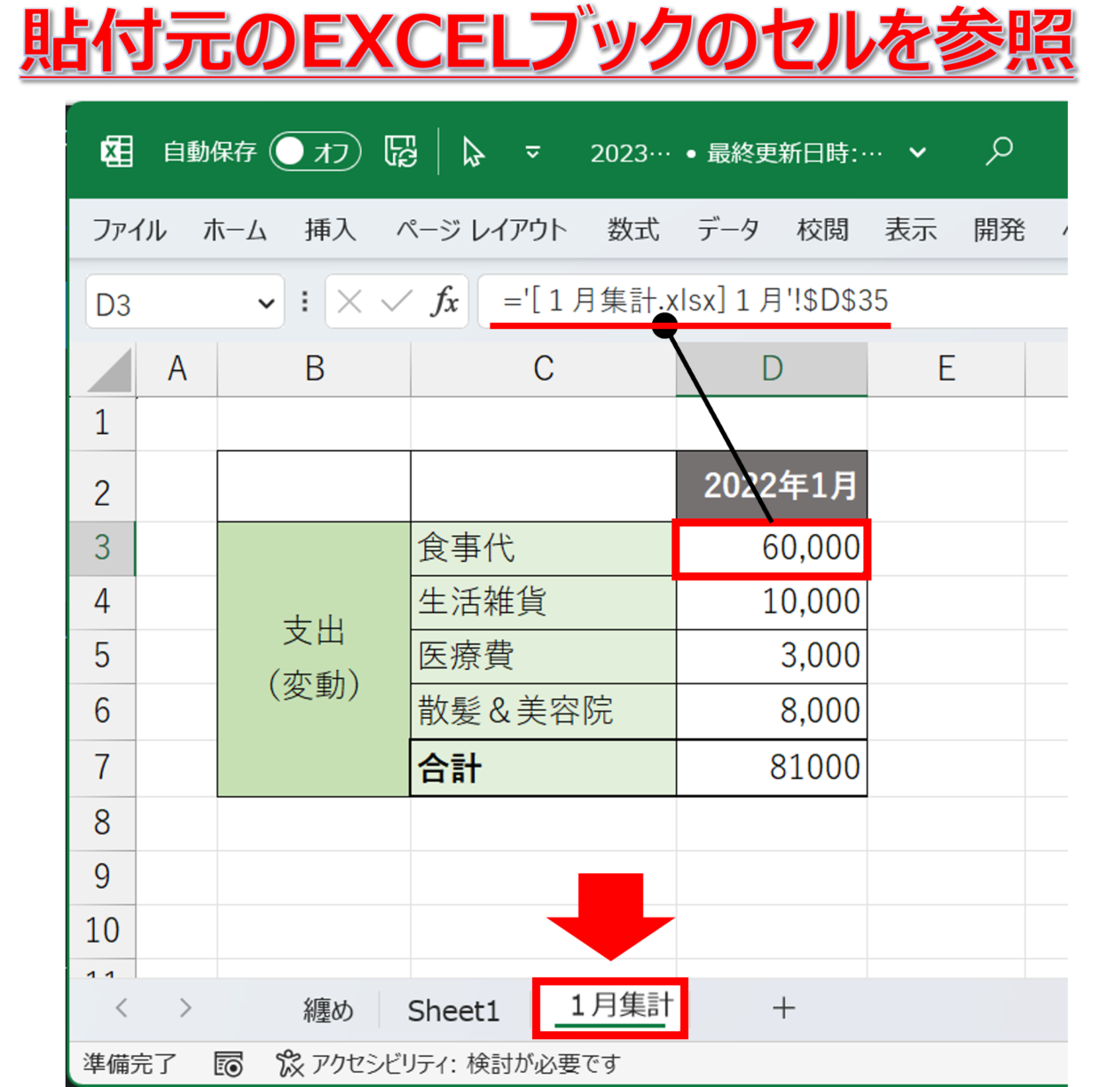
Task: Click the three-dot handle beside Name Box
Action: [305, 303]
